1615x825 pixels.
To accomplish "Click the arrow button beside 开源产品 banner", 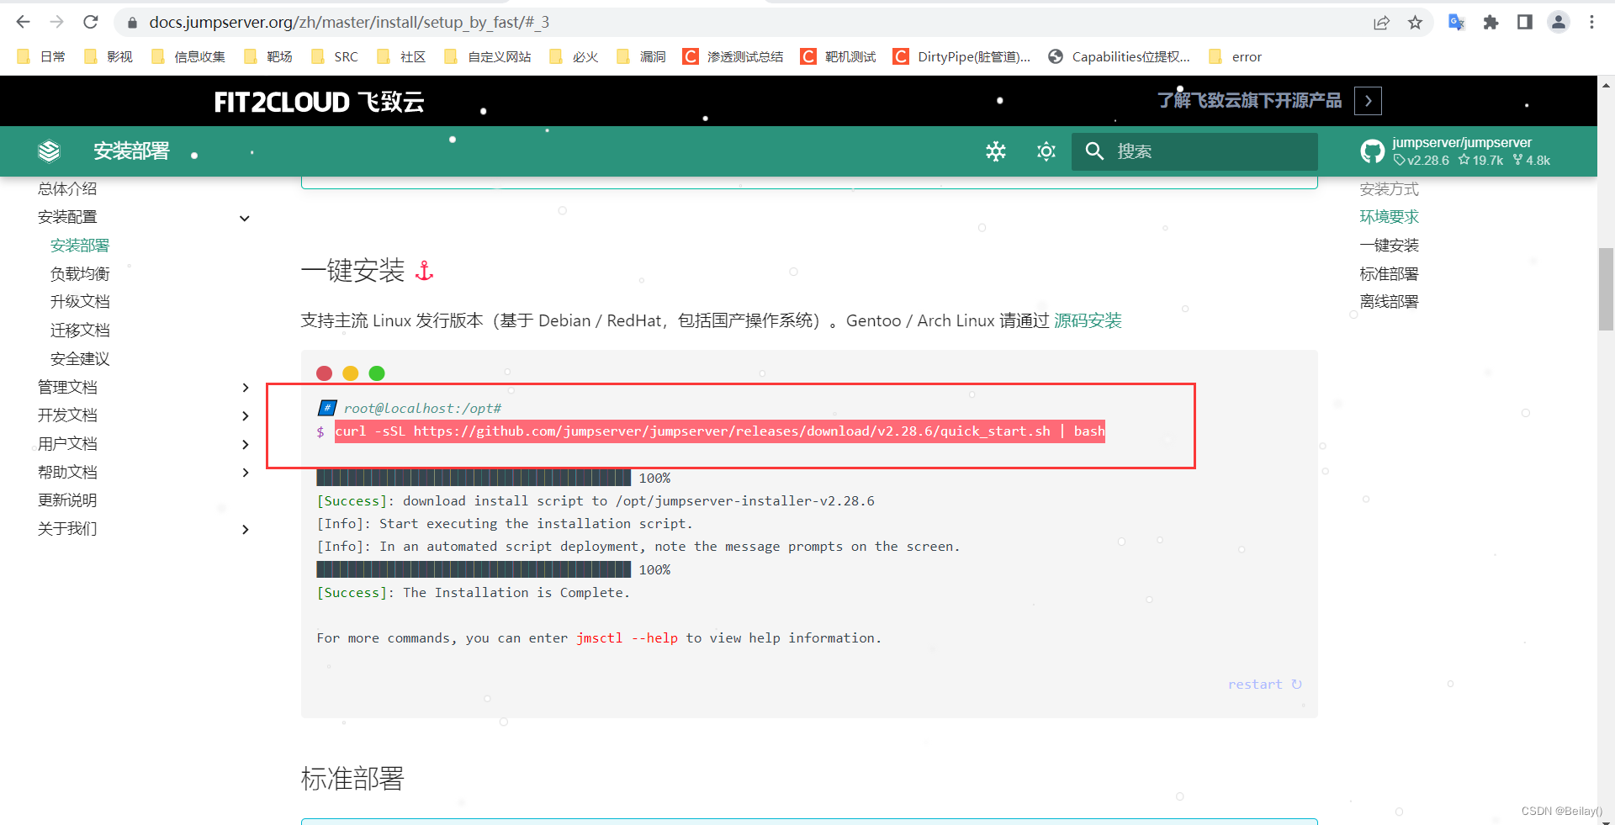I will point(1368,101).
